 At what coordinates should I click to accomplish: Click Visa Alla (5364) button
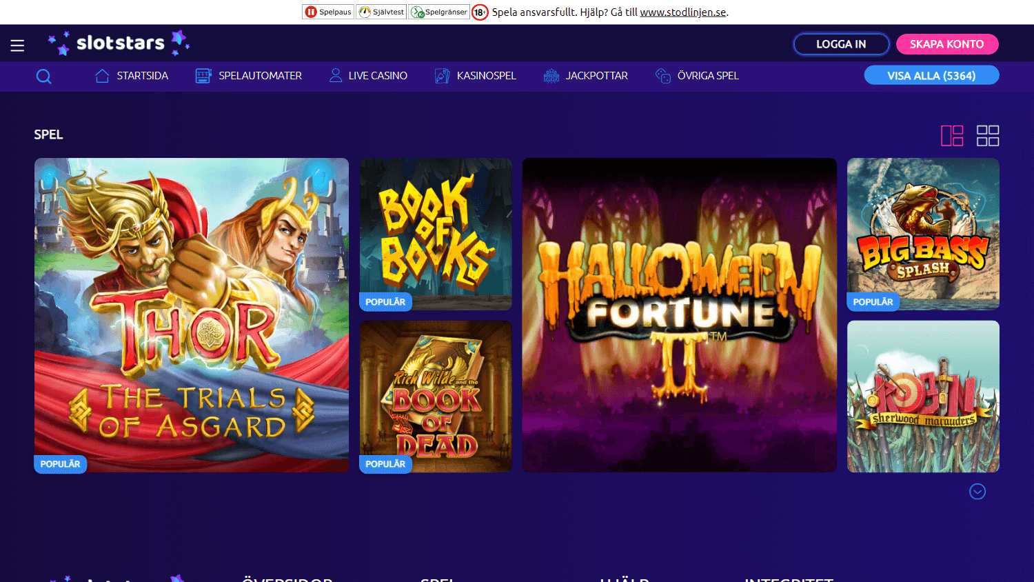click(x=931, y=75)
